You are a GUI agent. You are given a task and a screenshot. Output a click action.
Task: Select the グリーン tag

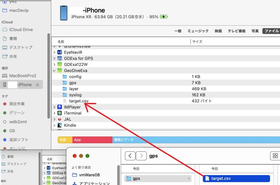pyautogui.click(x=14, y=113)
